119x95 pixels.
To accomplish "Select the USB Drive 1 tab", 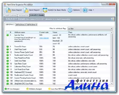I will (10, 25).
